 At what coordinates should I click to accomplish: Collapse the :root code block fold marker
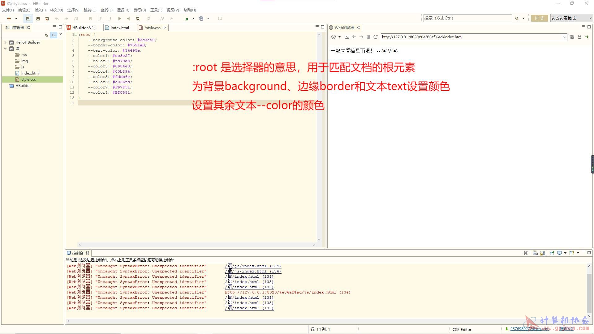tap(76, 34)
